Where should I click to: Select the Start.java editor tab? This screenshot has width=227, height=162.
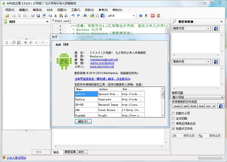pos(62,21)
